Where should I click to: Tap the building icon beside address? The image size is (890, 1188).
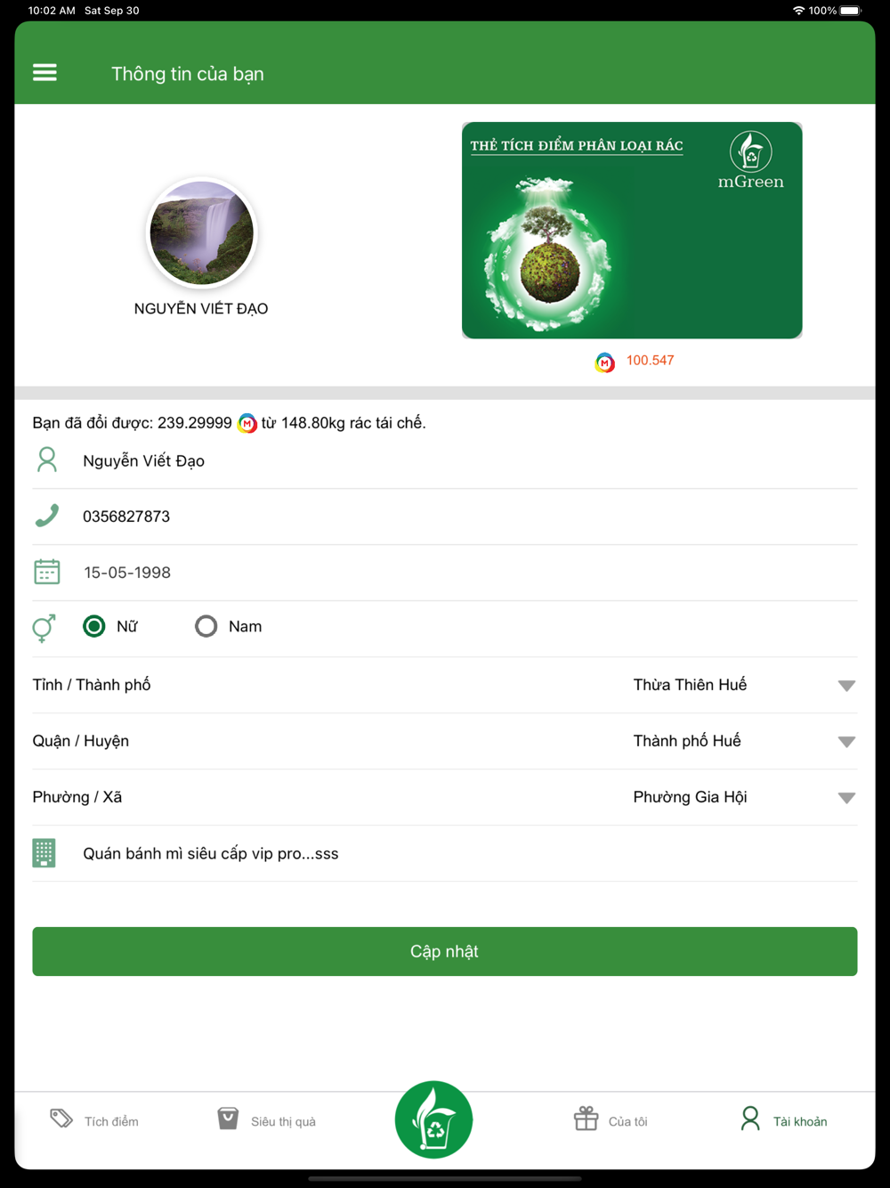click(44, 852)
